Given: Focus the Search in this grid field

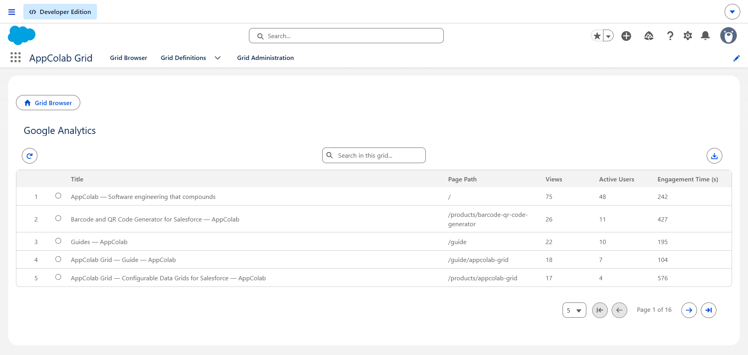Looking at the screenshot, I should click(374, 155).
